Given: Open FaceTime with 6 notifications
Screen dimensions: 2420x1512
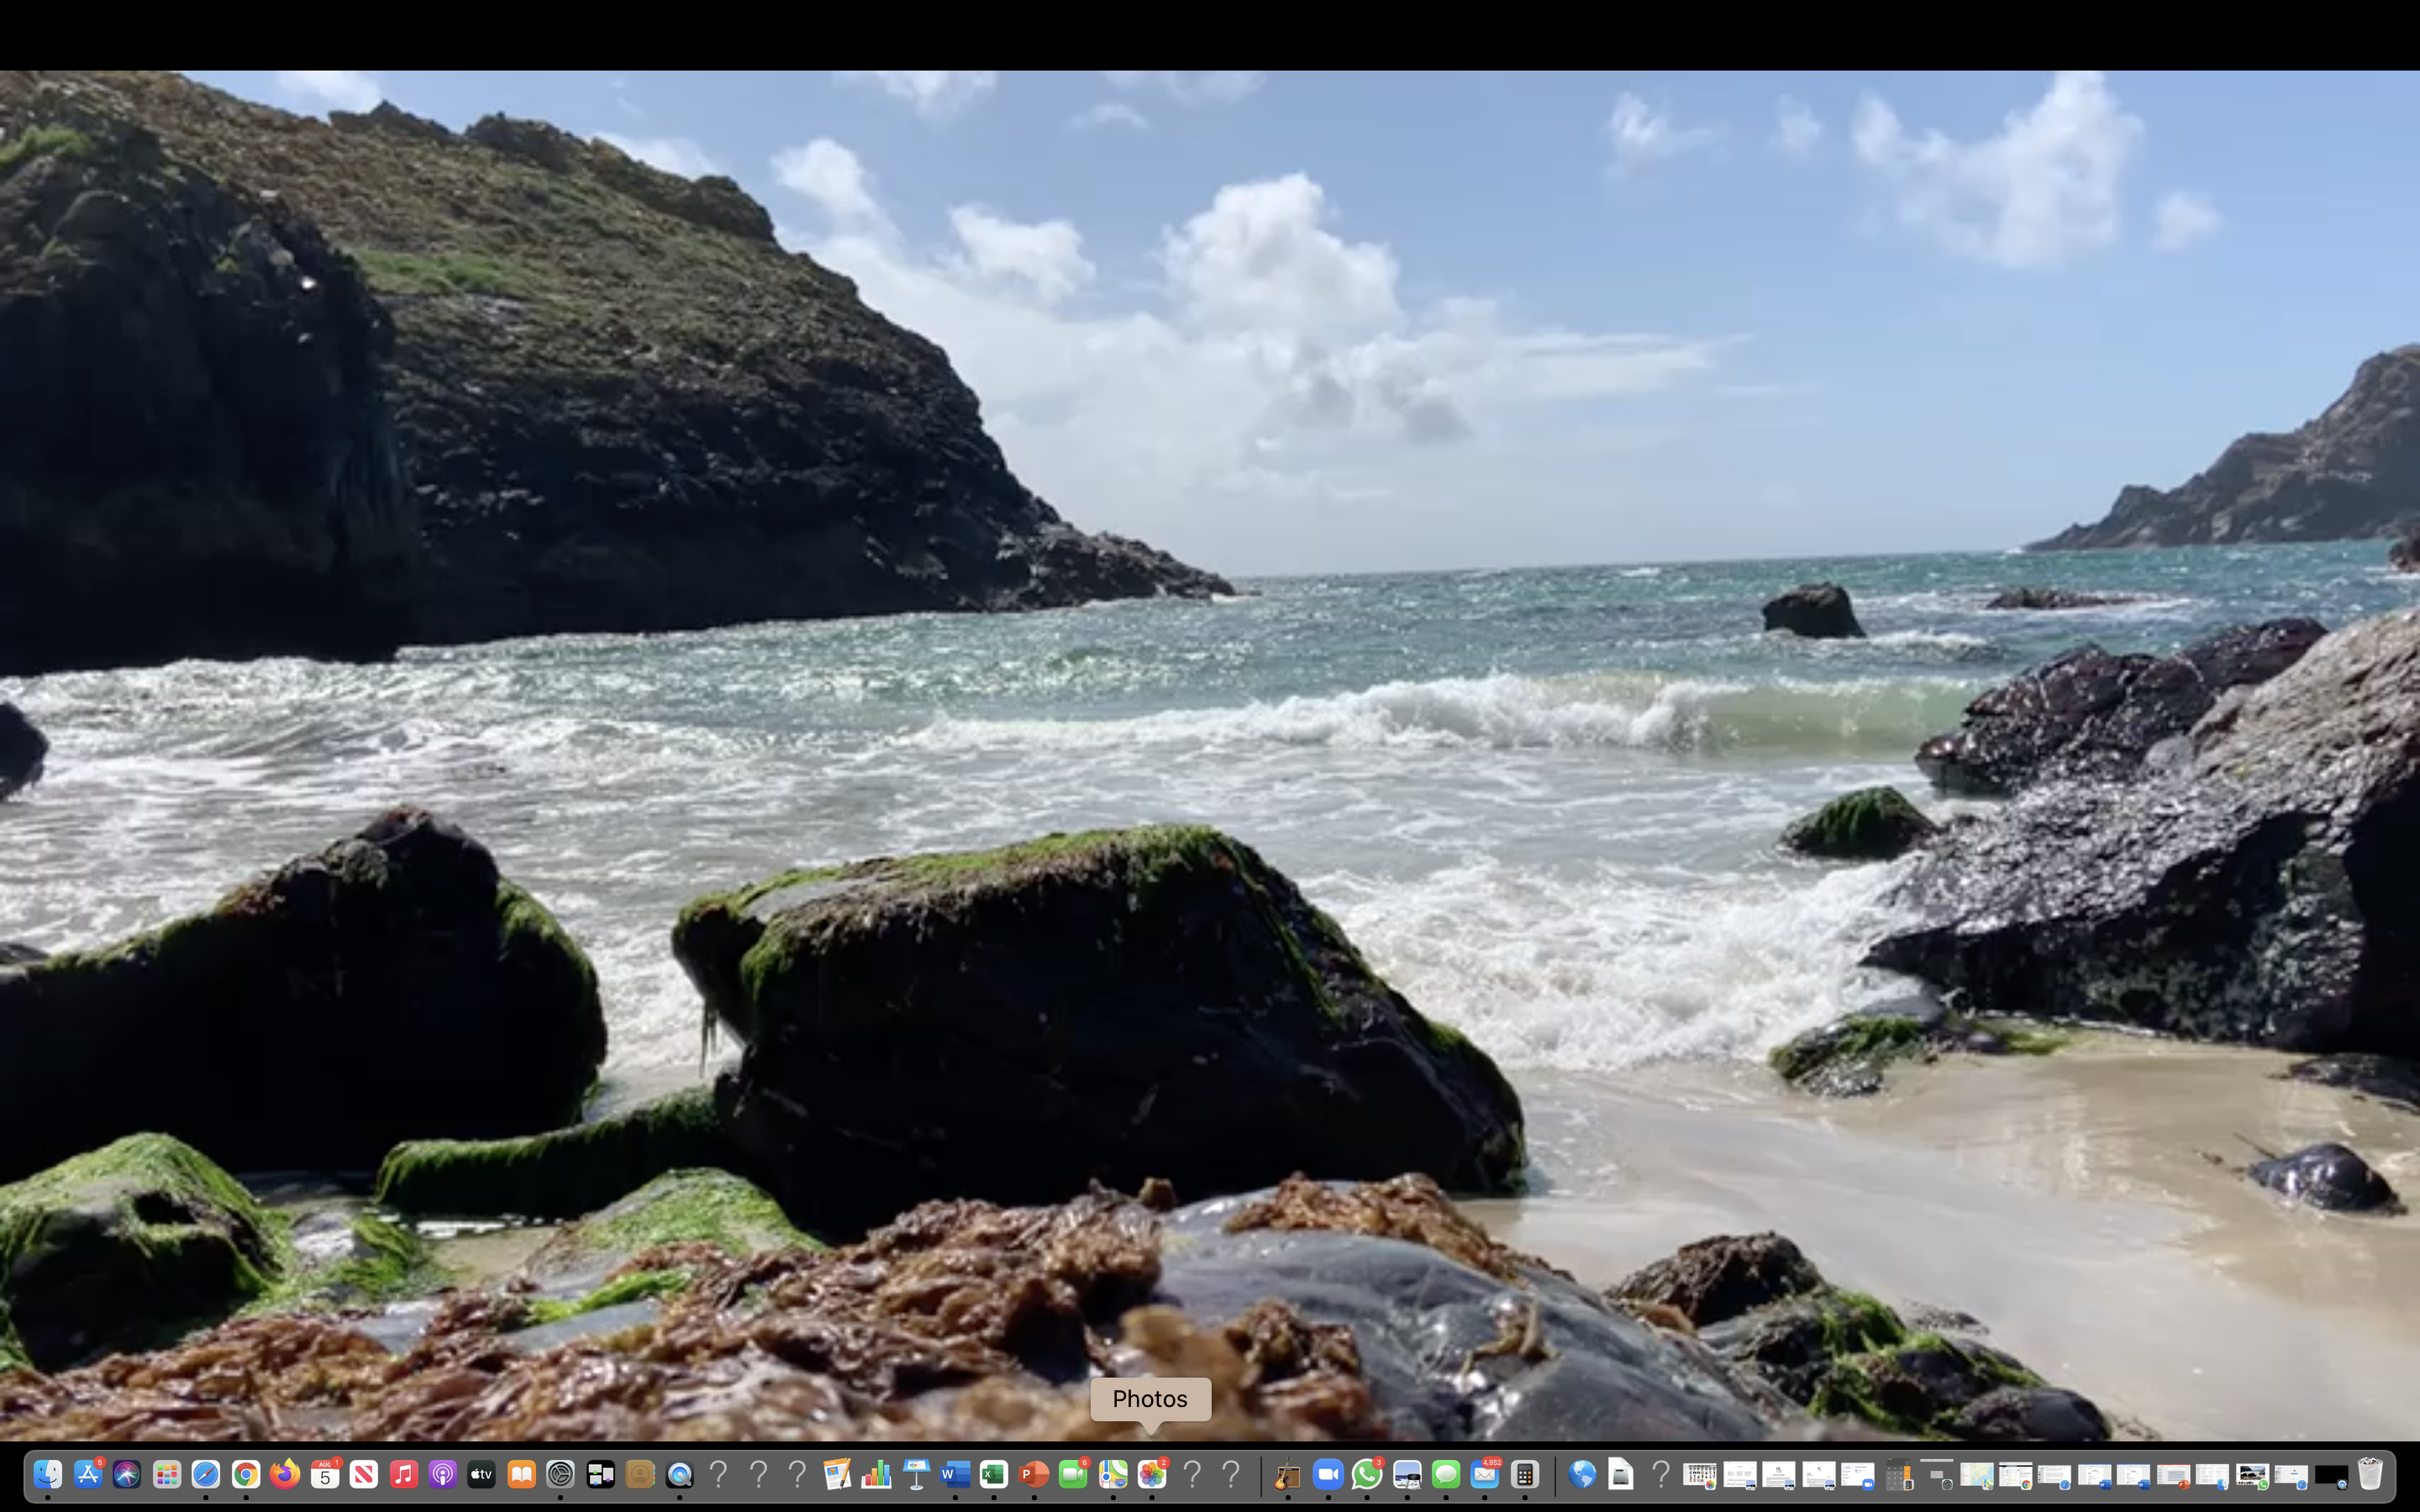Looking at the screenshot, I should (x=1073, y=1474).
